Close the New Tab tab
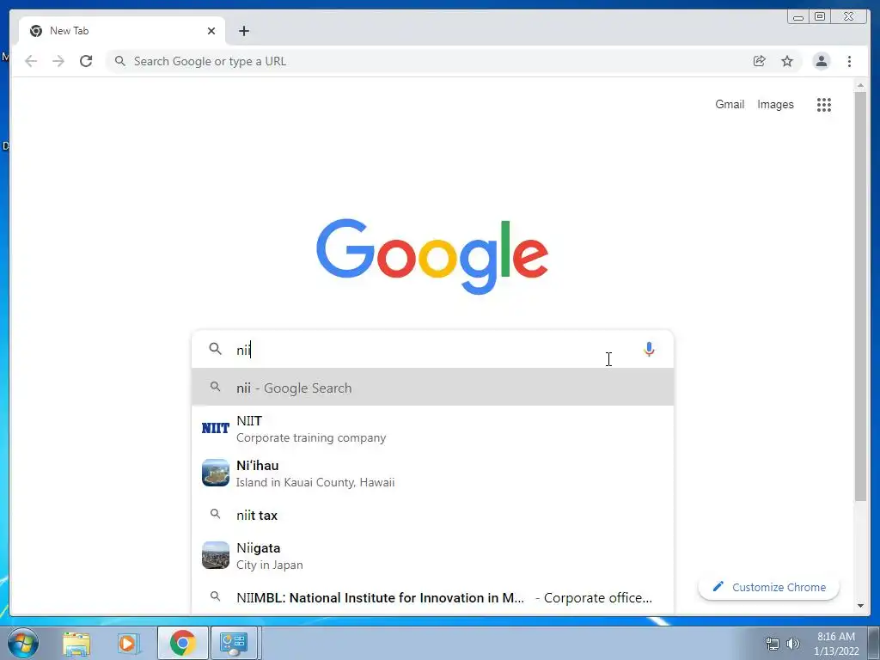 (x=211, y=31)
